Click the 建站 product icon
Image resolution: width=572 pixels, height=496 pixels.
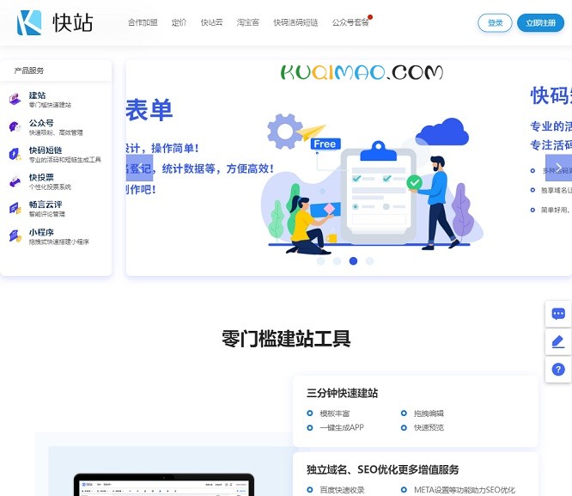tap(15, 99)
